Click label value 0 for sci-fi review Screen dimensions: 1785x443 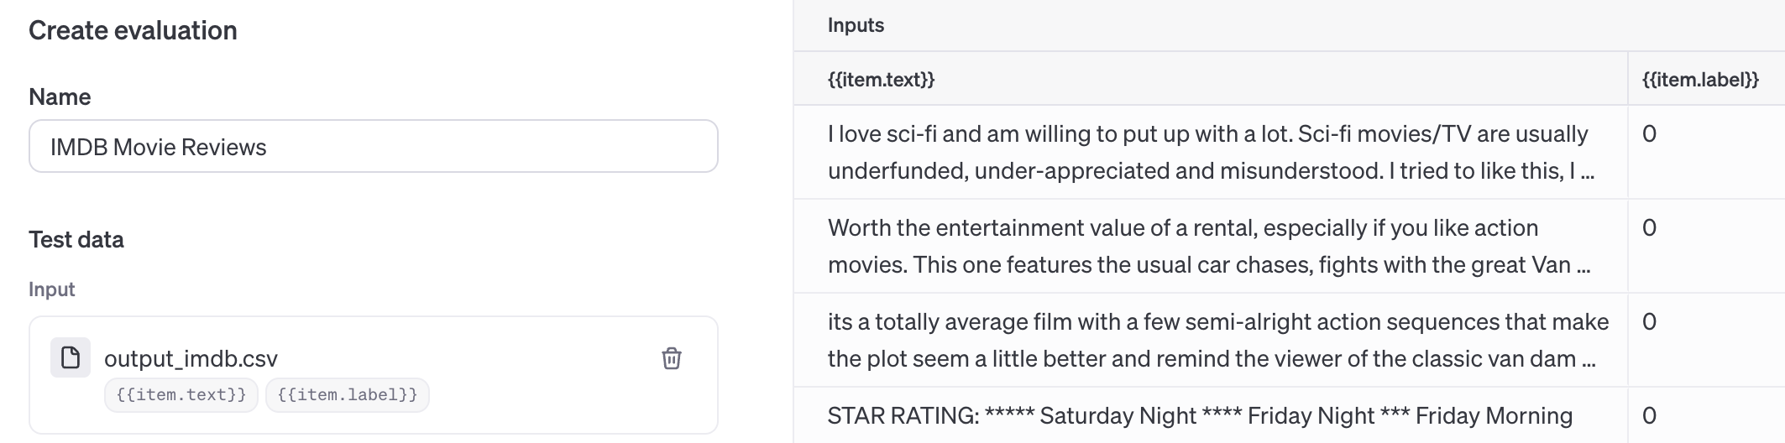point(1649,134)
